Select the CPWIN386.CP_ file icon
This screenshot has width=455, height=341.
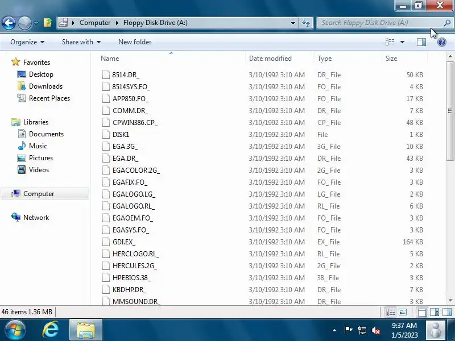[x=106, y=122]
